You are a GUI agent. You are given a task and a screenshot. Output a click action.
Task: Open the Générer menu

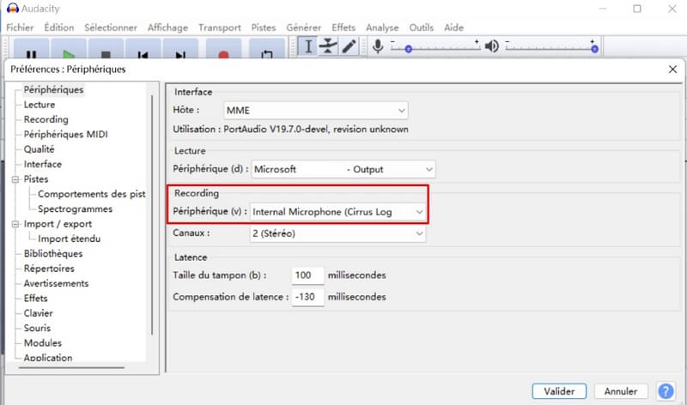[304, 27]
